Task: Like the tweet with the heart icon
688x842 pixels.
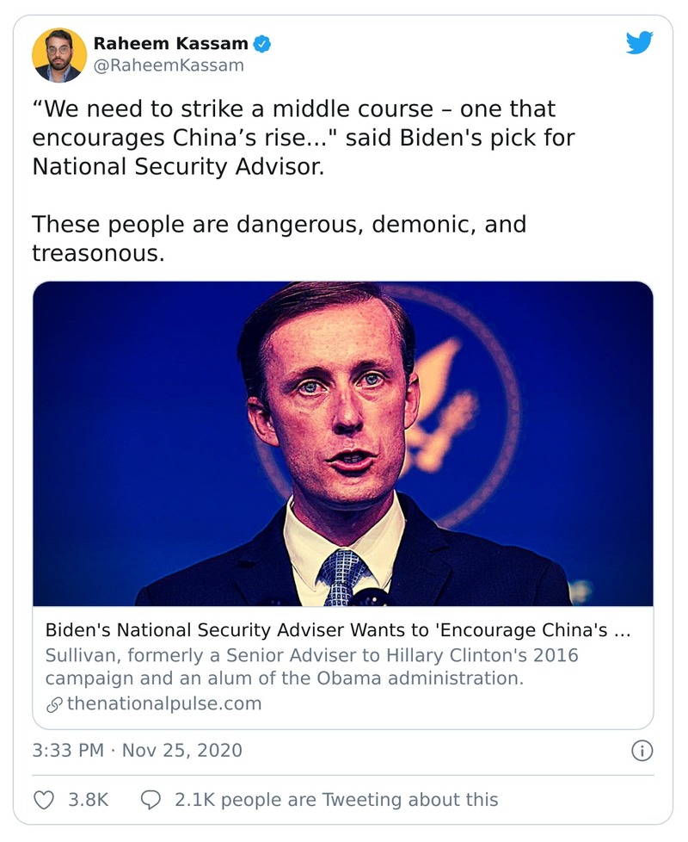Action: point(43,799)
